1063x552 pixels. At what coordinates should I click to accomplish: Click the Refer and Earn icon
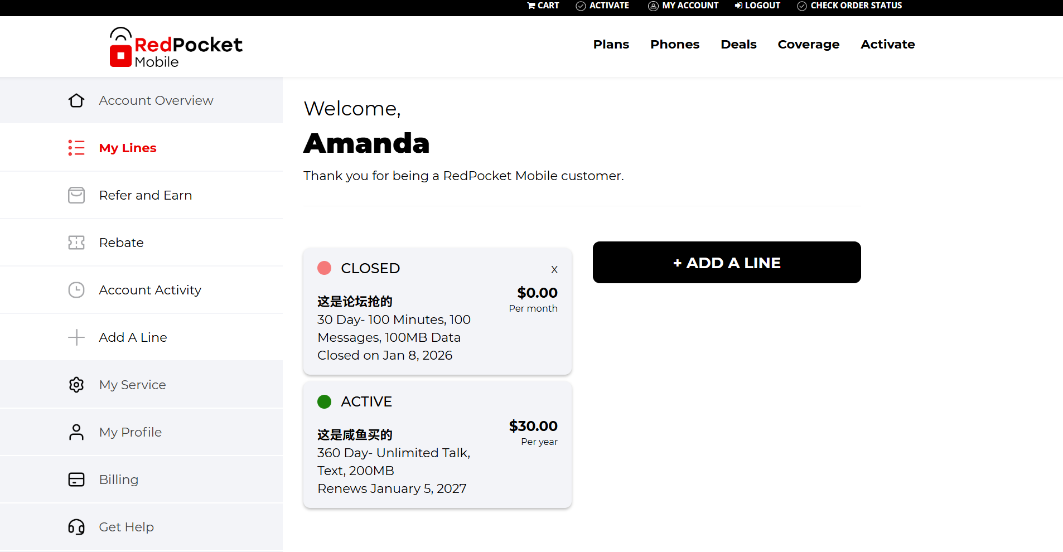[76, 195]
